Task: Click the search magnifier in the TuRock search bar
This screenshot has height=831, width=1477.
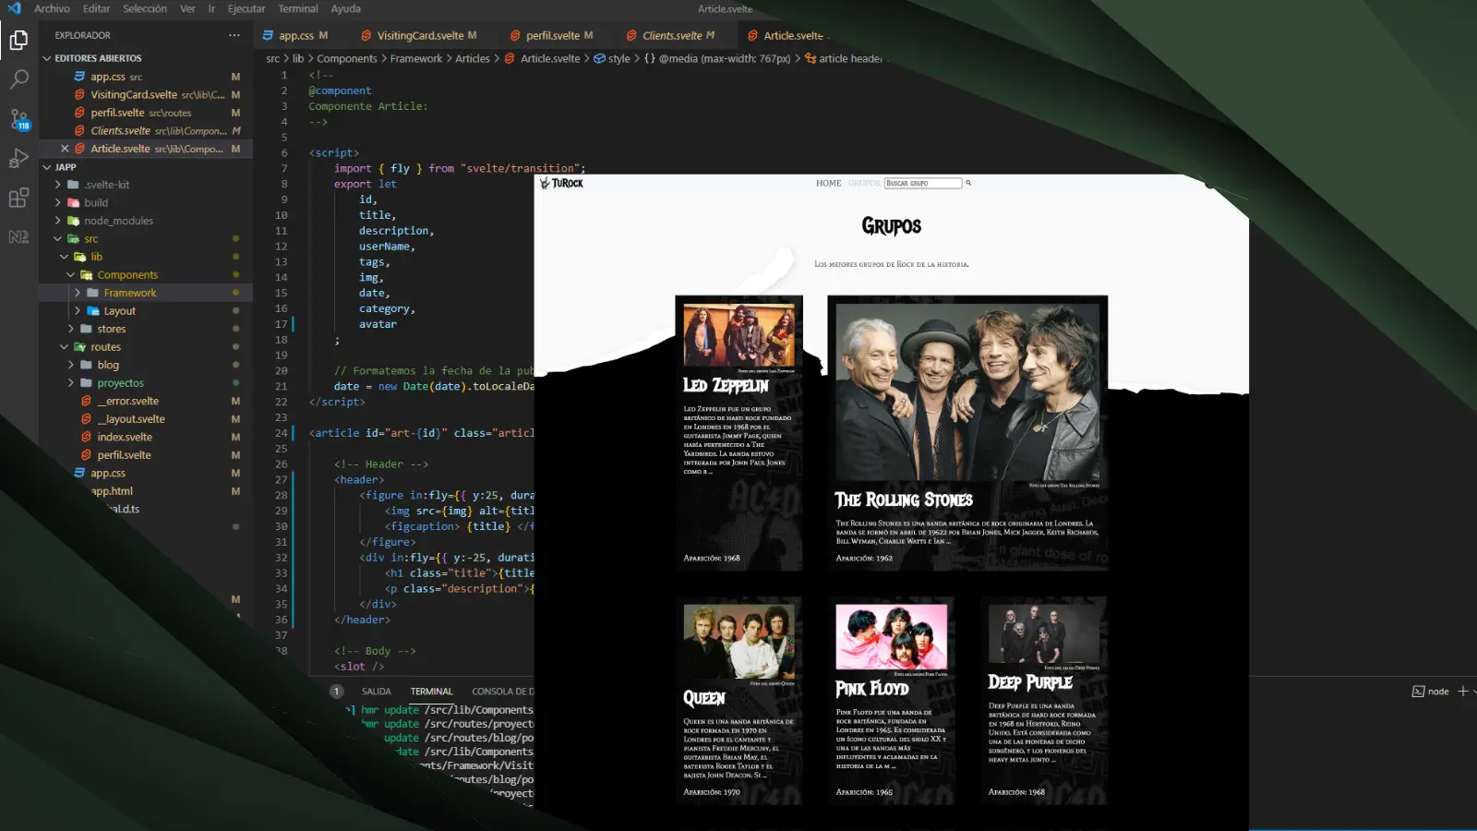Action: [x=967, y=183]
